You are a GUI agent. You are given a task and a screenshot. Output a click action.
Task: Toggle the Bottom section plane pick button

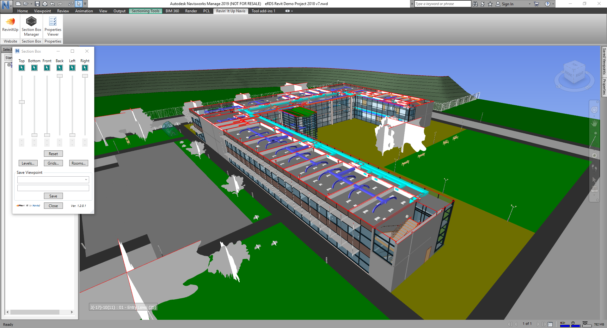(x=34, y=68)
